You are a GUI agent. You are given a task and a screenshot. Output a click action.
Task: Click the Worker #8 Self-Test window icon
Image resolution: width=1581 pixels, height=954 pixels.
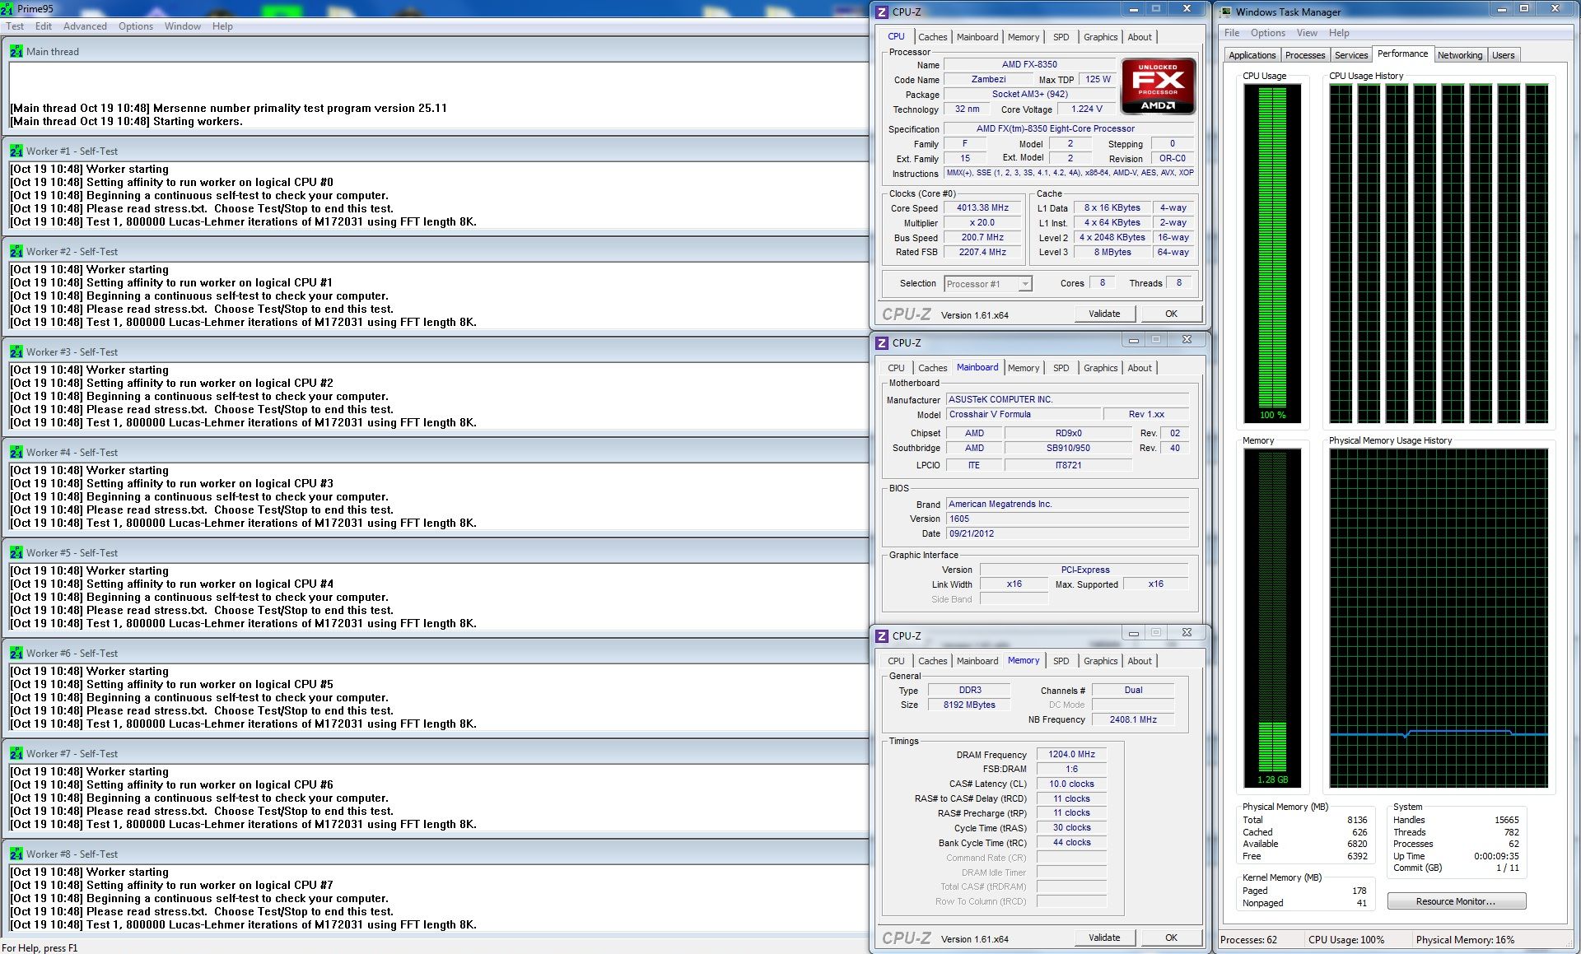pyautogui.click(x=16, y=854)
